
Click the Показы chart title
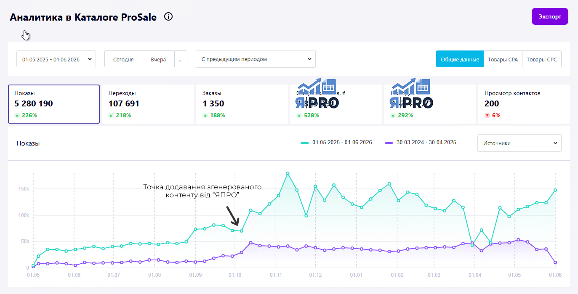[x=28, y=143]
